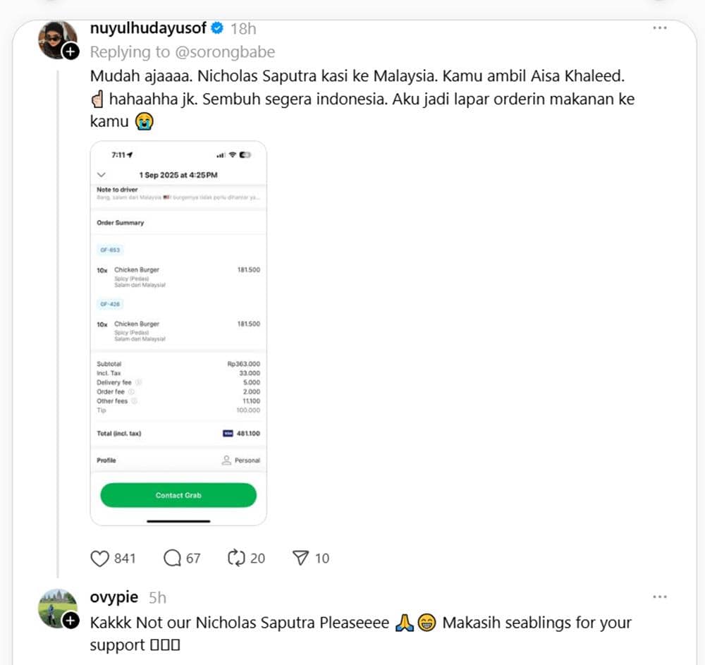This screenshot has width=705, height=665.
Task: Select the Personal profile option
Action: point(241,460)
